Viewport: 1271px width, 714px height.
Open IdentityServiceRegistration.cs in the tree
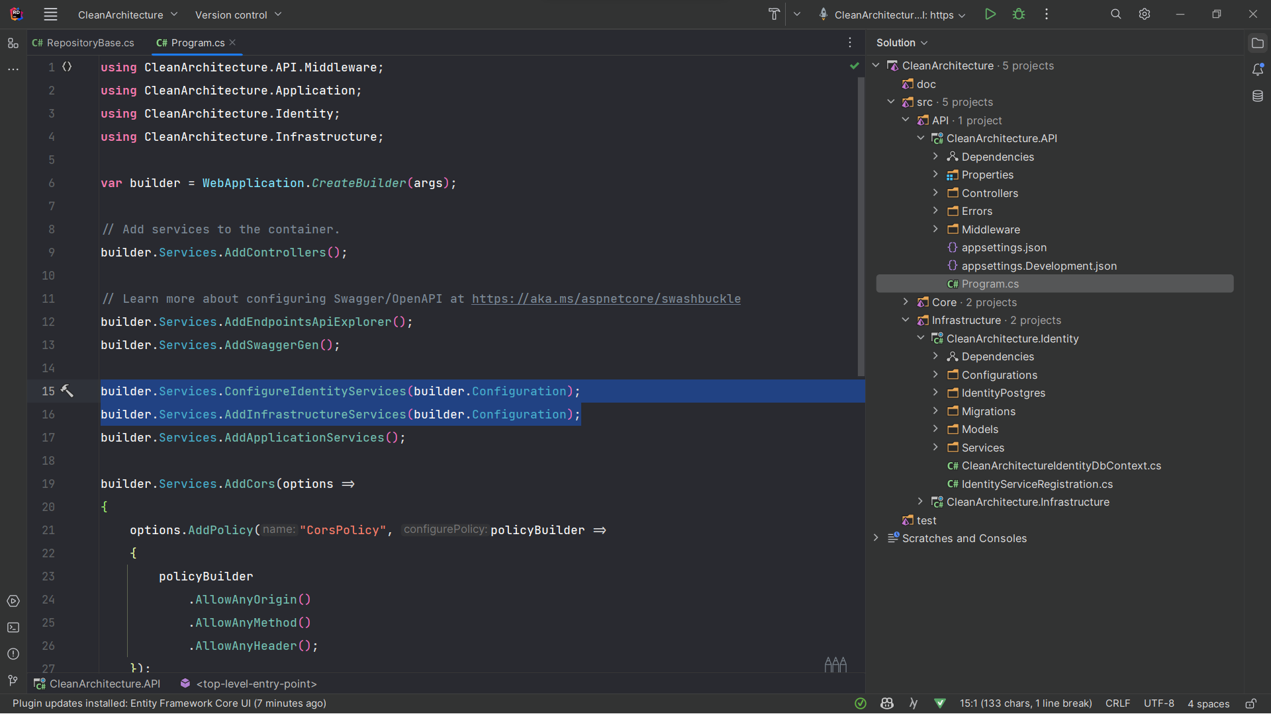1037,484
